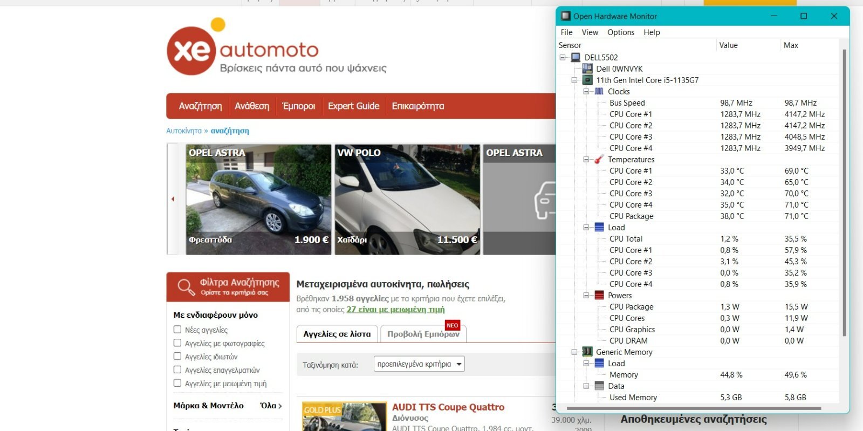Check Αγγελίες με φωτογραφίες checkbox
This screenshot has height=431, width=863.
pos(177,343)
